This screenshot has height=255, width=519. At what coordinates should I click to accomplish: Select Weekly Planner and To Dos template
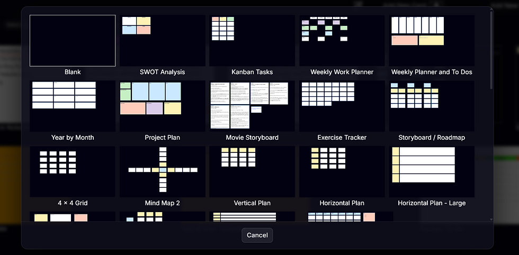coord(432,41)
